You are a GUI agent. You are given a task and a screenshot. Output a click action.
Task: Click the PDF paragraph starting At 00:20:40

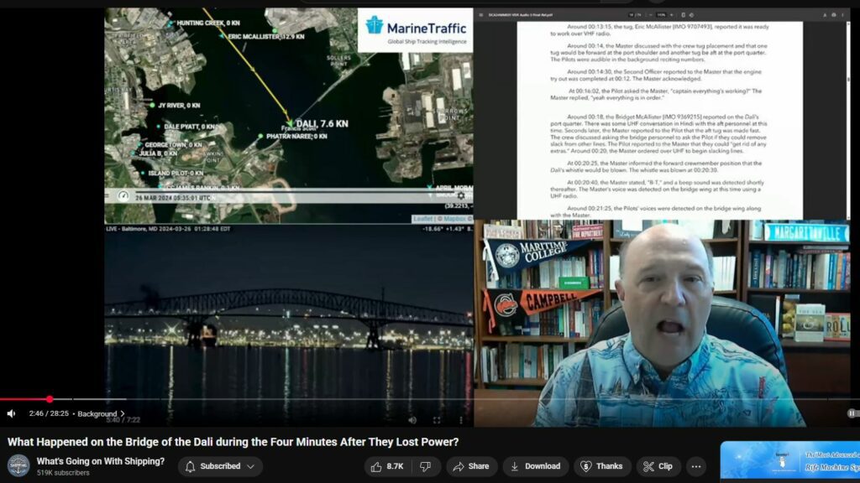tap(656, 189)
